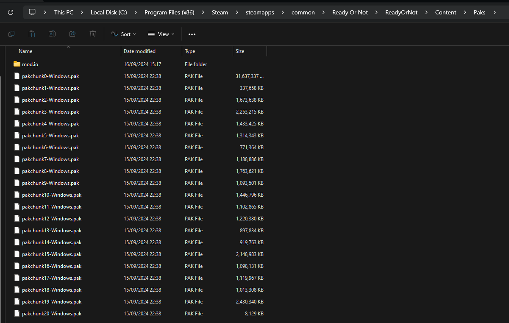Click file icon of pakchunk11-Windows.pak
509x323 pixels.
(x=17, y=206)
